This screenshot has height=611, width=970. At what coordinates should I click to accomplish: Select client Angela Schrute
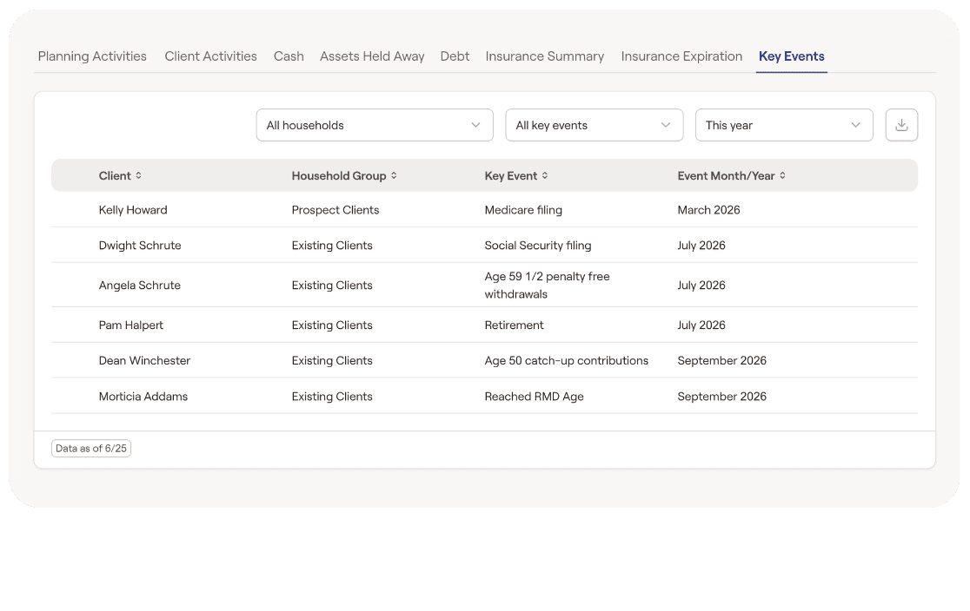point(140,286)
